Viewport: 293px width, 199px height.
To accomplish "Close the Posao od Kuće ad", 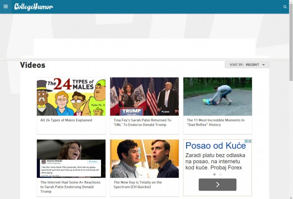I will click(x=250, y=142).
